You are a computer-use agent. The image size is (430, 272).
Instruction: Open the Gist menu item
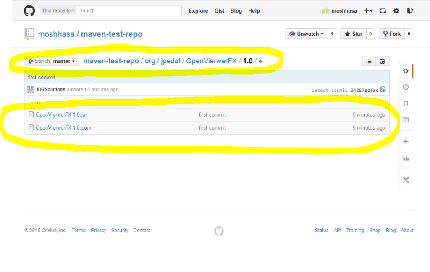219,10
